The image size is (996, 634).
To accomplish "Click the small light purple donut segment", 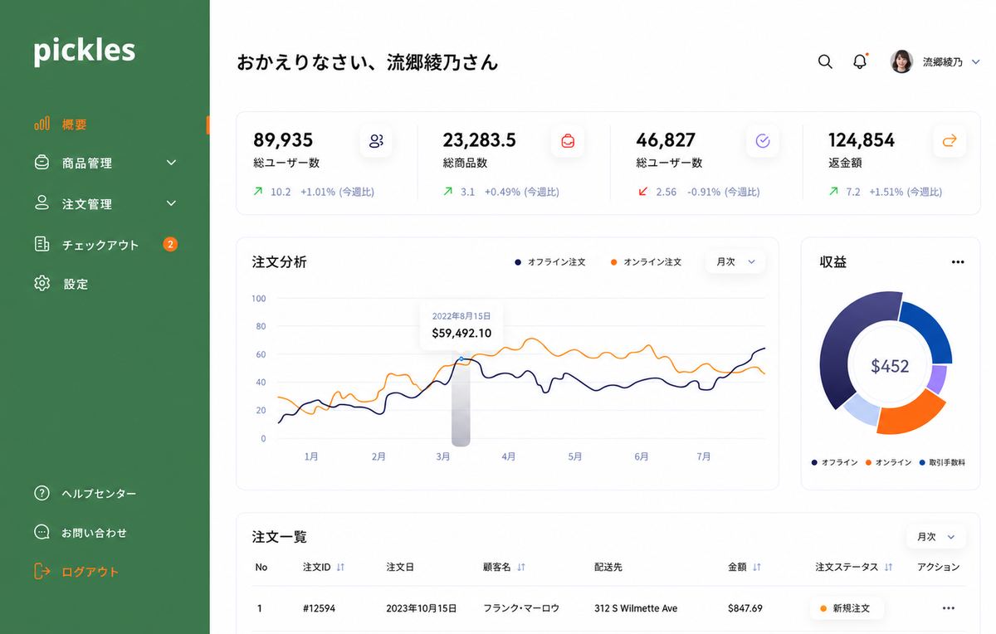I will click(938, 379).
